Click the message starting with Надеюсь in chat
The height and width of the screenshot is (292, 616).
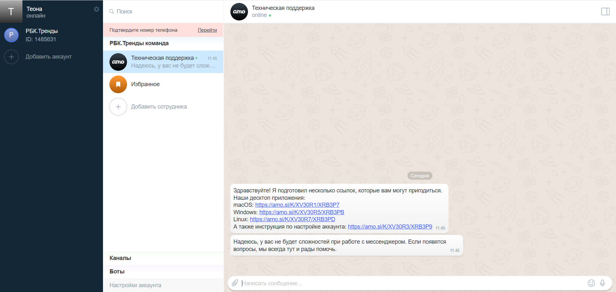(346, 246)
